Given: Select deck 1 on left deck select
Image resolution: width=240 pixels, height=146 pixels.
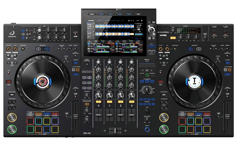Looking at the screenshot, I should pos(47,49).
